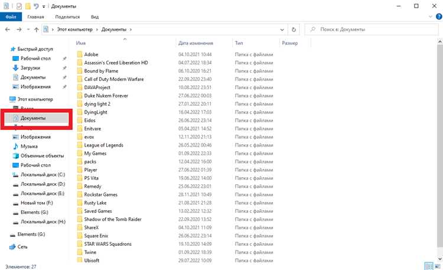The height and width of the screenshot is (270, 443).
Task: Expand the ribbon with the chevron
Action: [430, 17]
